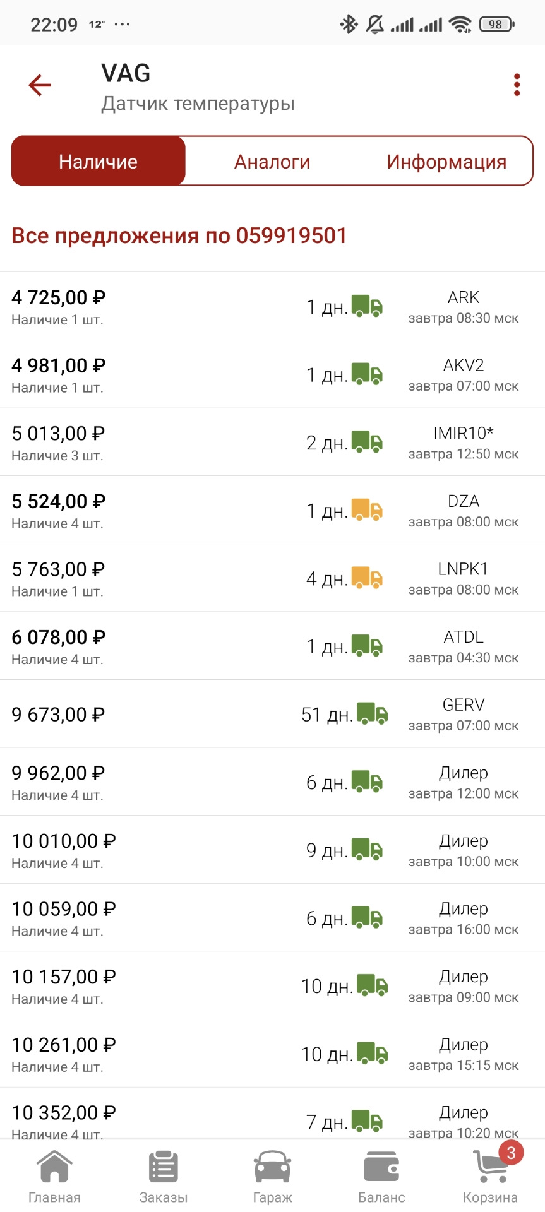Tap the orange truck for LNPK1 offer
The image size is (545, 1212).
(x=367, y=578)
